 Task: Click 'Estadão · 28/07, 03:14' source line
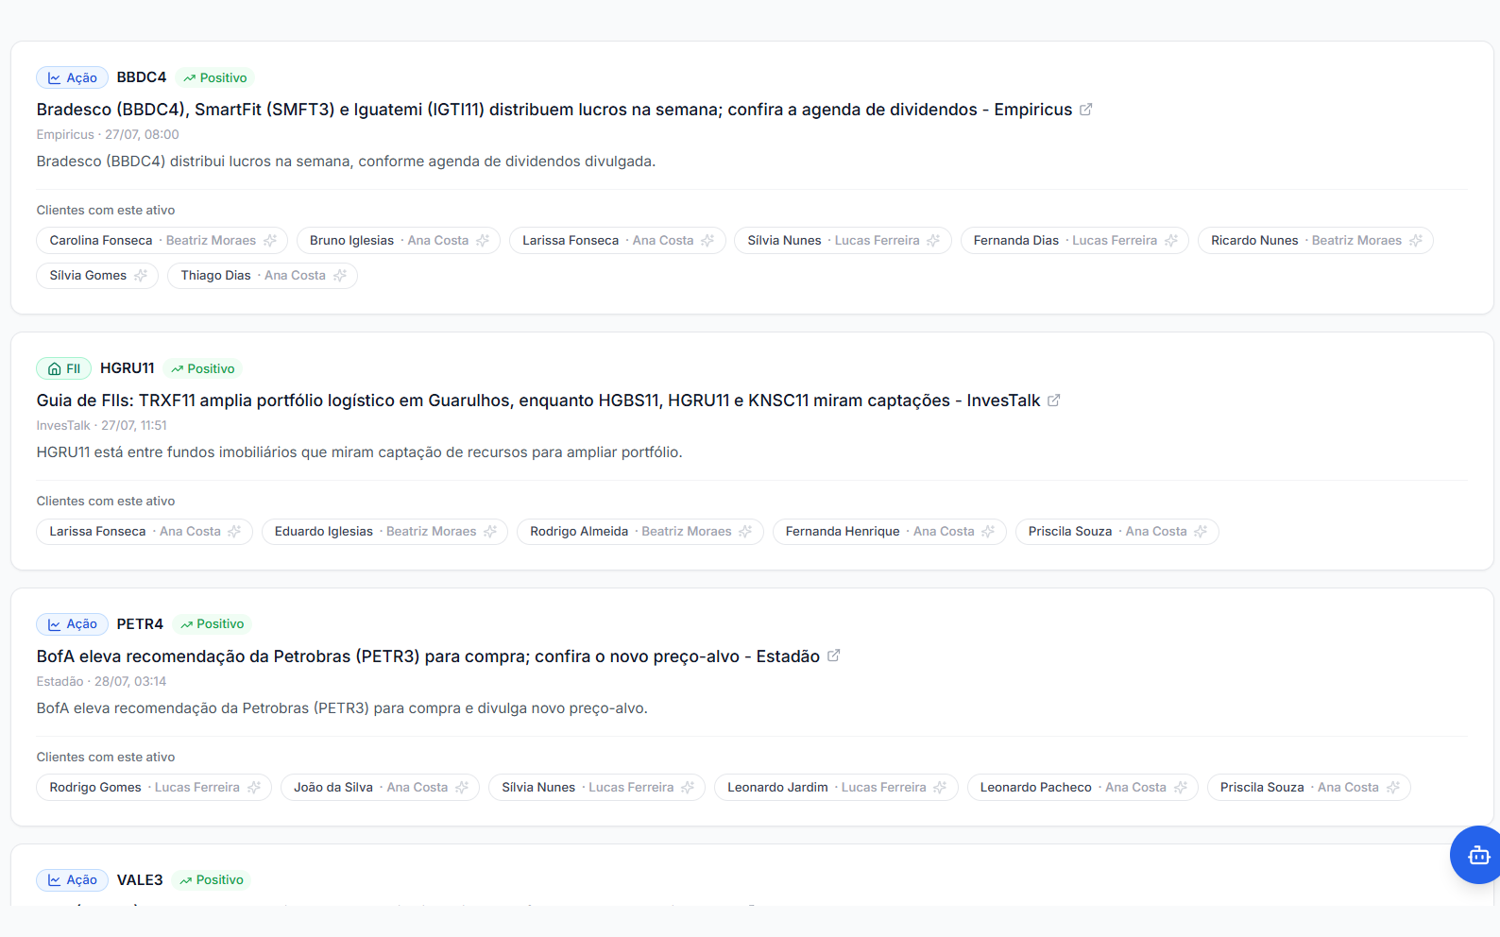[x=101, y=682]
